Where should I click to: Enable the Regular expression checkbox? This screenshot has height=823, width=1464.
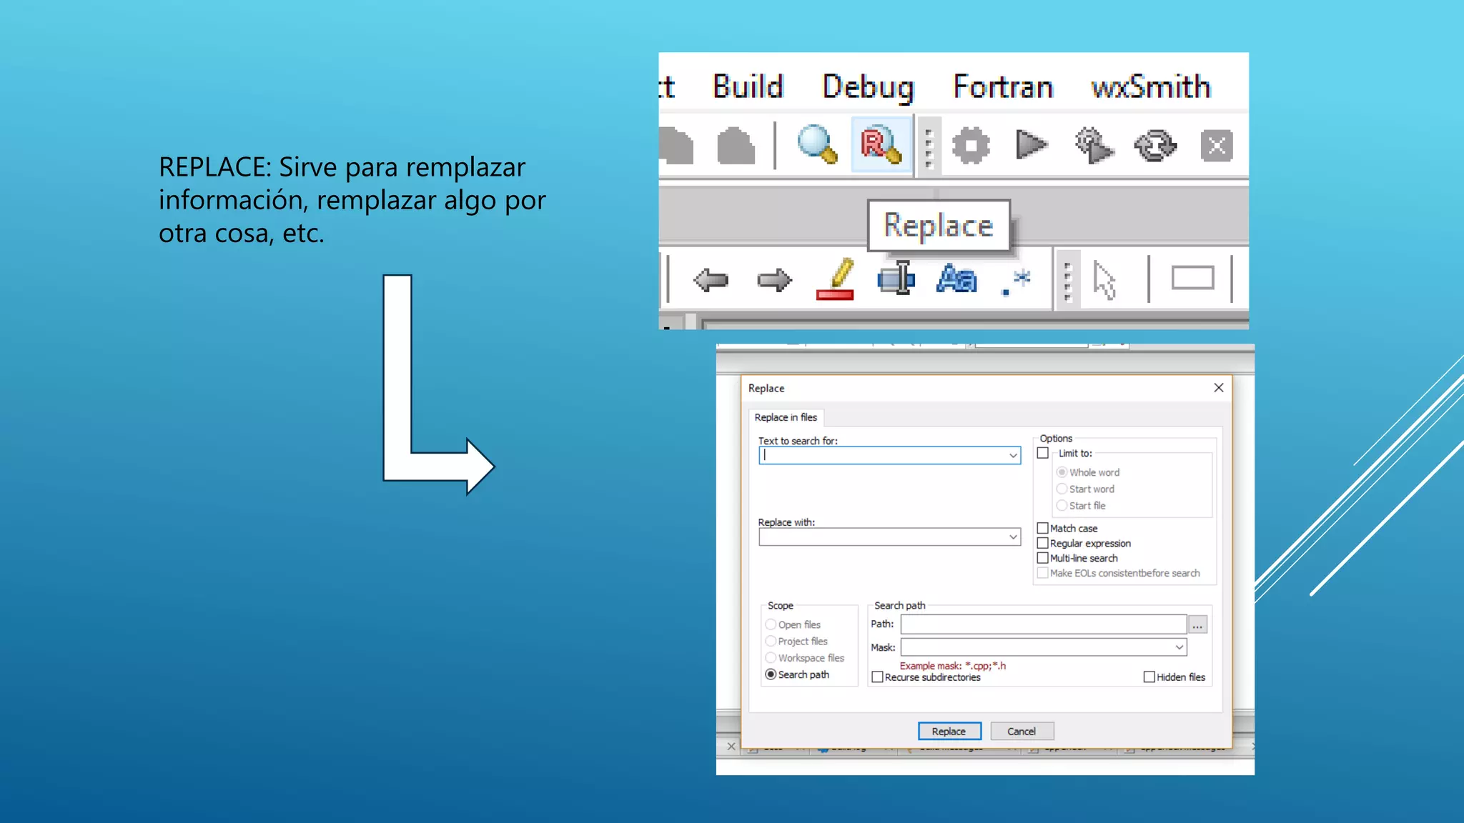[x=1043, y=543]
